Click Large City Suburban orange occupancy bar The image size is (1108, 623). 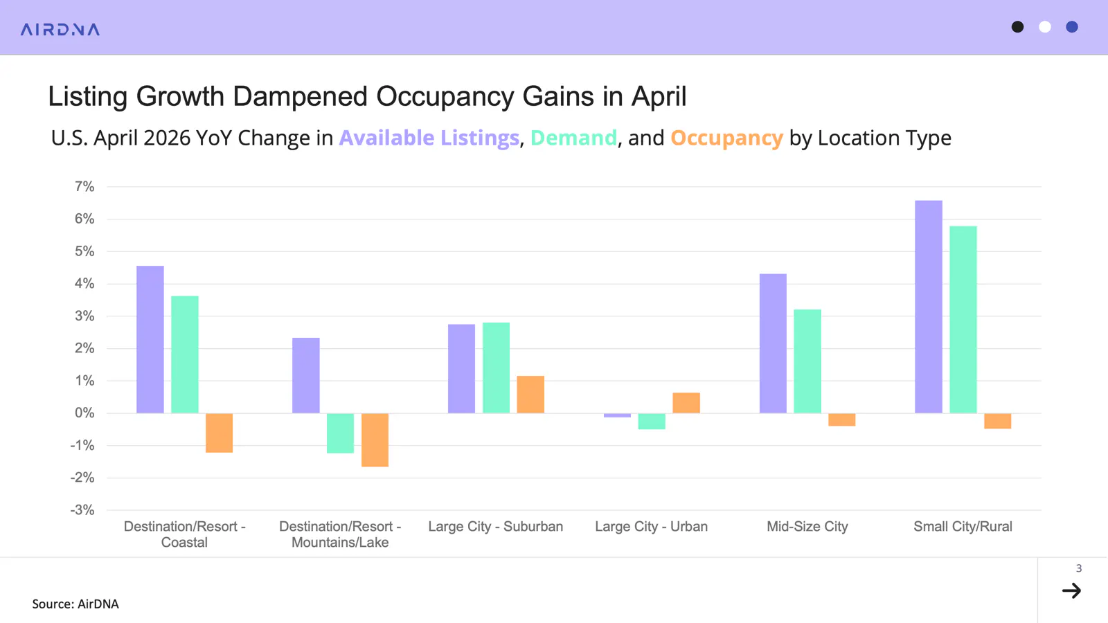point(530,395)
